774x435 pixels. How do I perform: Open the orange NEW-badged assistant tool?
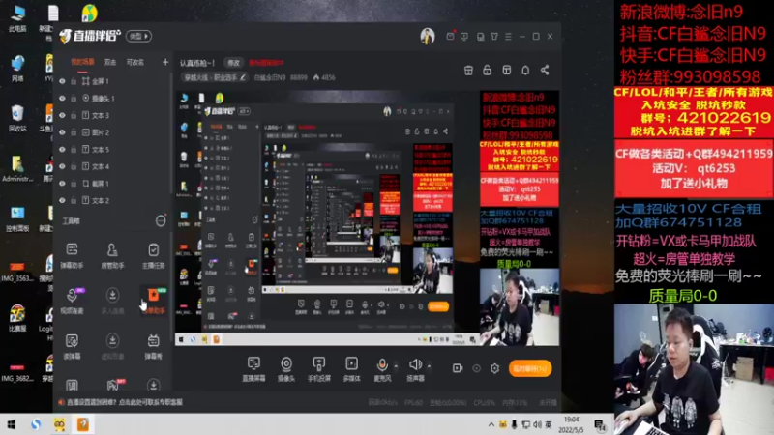[x=154, y=301]
